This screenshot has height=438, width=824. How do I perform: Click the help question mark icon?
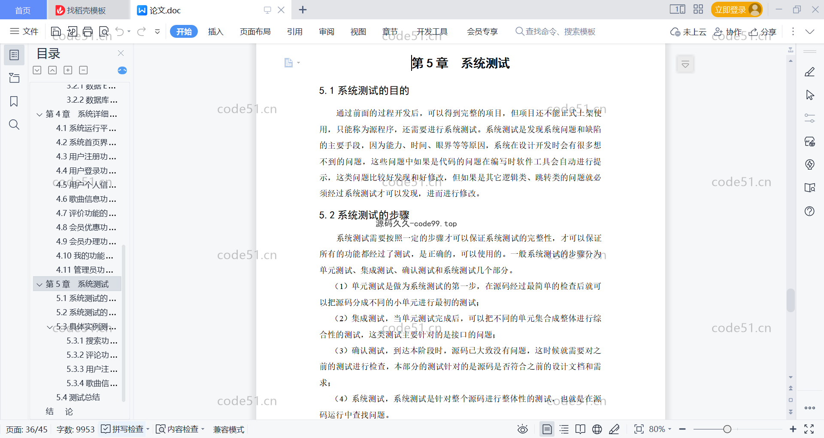[x=810, y=211]
